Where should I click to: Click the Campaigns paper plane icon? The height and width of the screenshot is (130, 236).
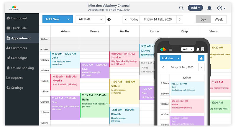[8, 58]
